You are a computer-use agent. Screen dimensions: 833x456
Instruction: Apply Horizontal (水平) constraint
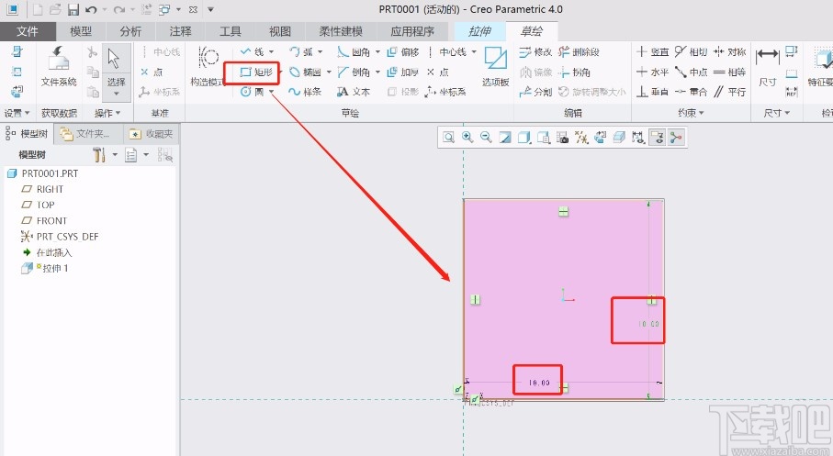coord(652,72)
